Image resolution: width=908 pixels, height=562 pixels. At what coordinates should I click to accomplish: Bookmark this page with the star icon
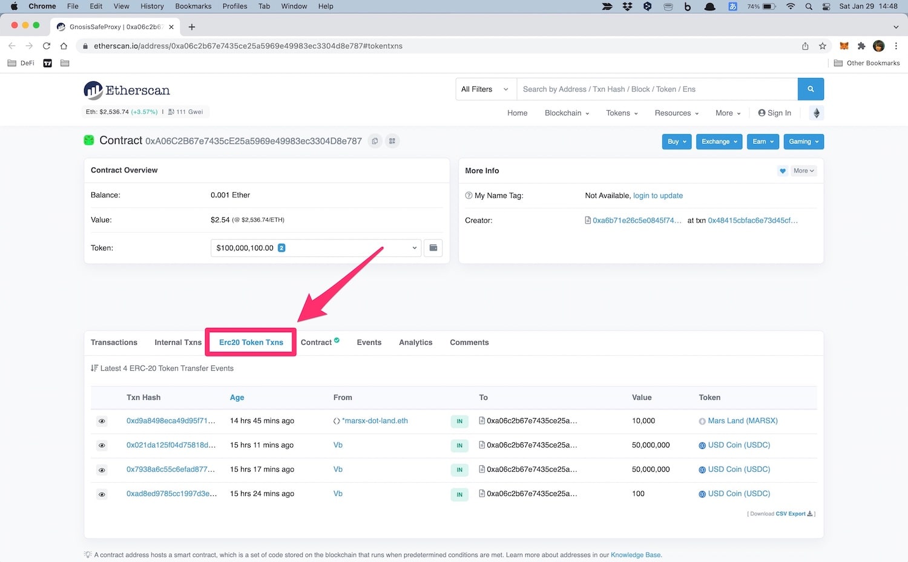(x=823, y=46)
